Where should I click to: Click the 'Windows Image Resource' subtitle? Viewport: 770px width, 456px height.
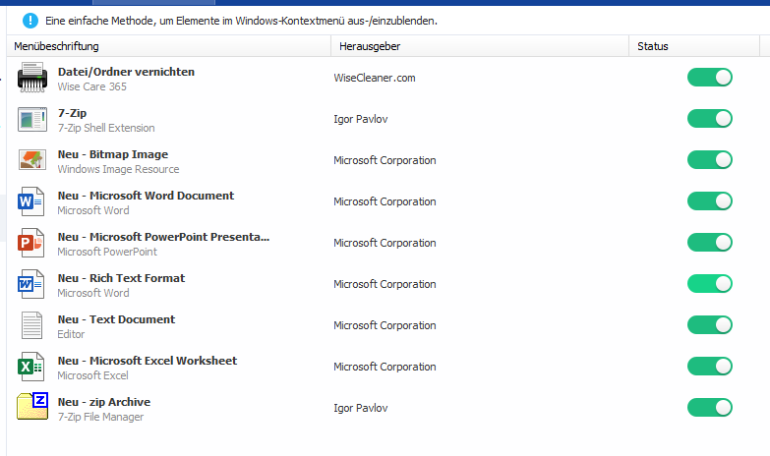click(118, 169)
